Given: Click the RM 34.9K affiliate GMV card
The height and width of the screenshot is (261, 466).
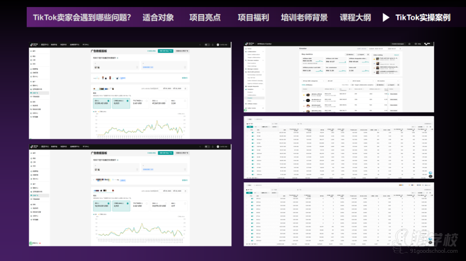Looking at the screenshot, I should point(313,61).
